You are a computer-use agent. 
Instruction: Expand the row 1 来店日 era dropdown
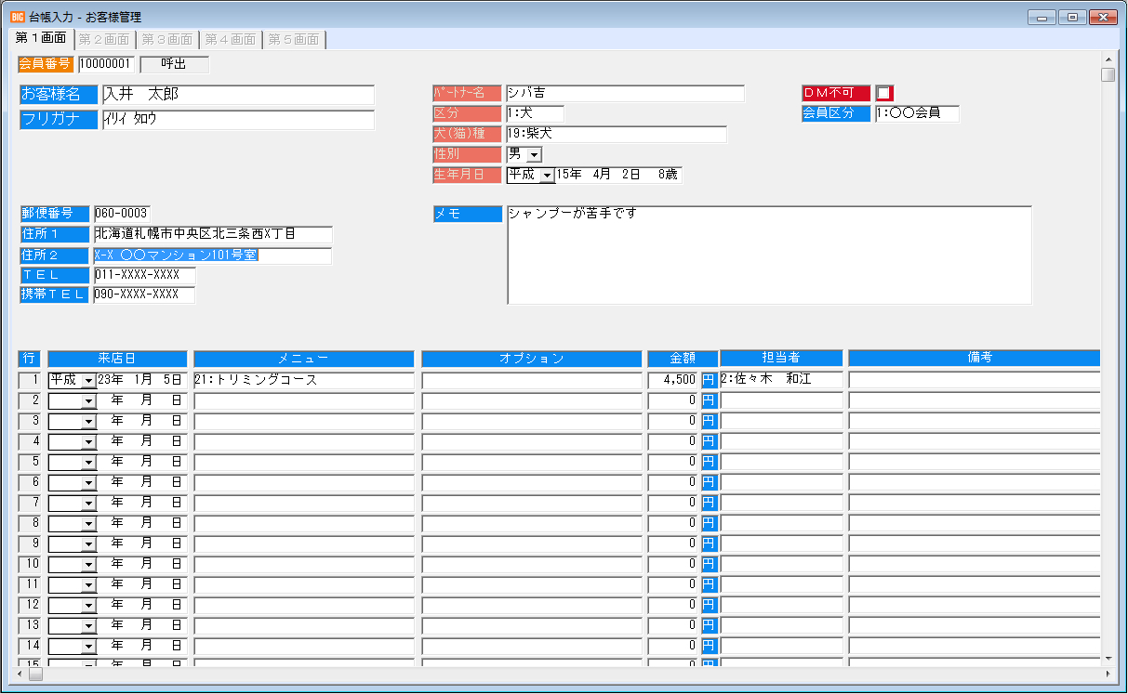tap(88, 380)
